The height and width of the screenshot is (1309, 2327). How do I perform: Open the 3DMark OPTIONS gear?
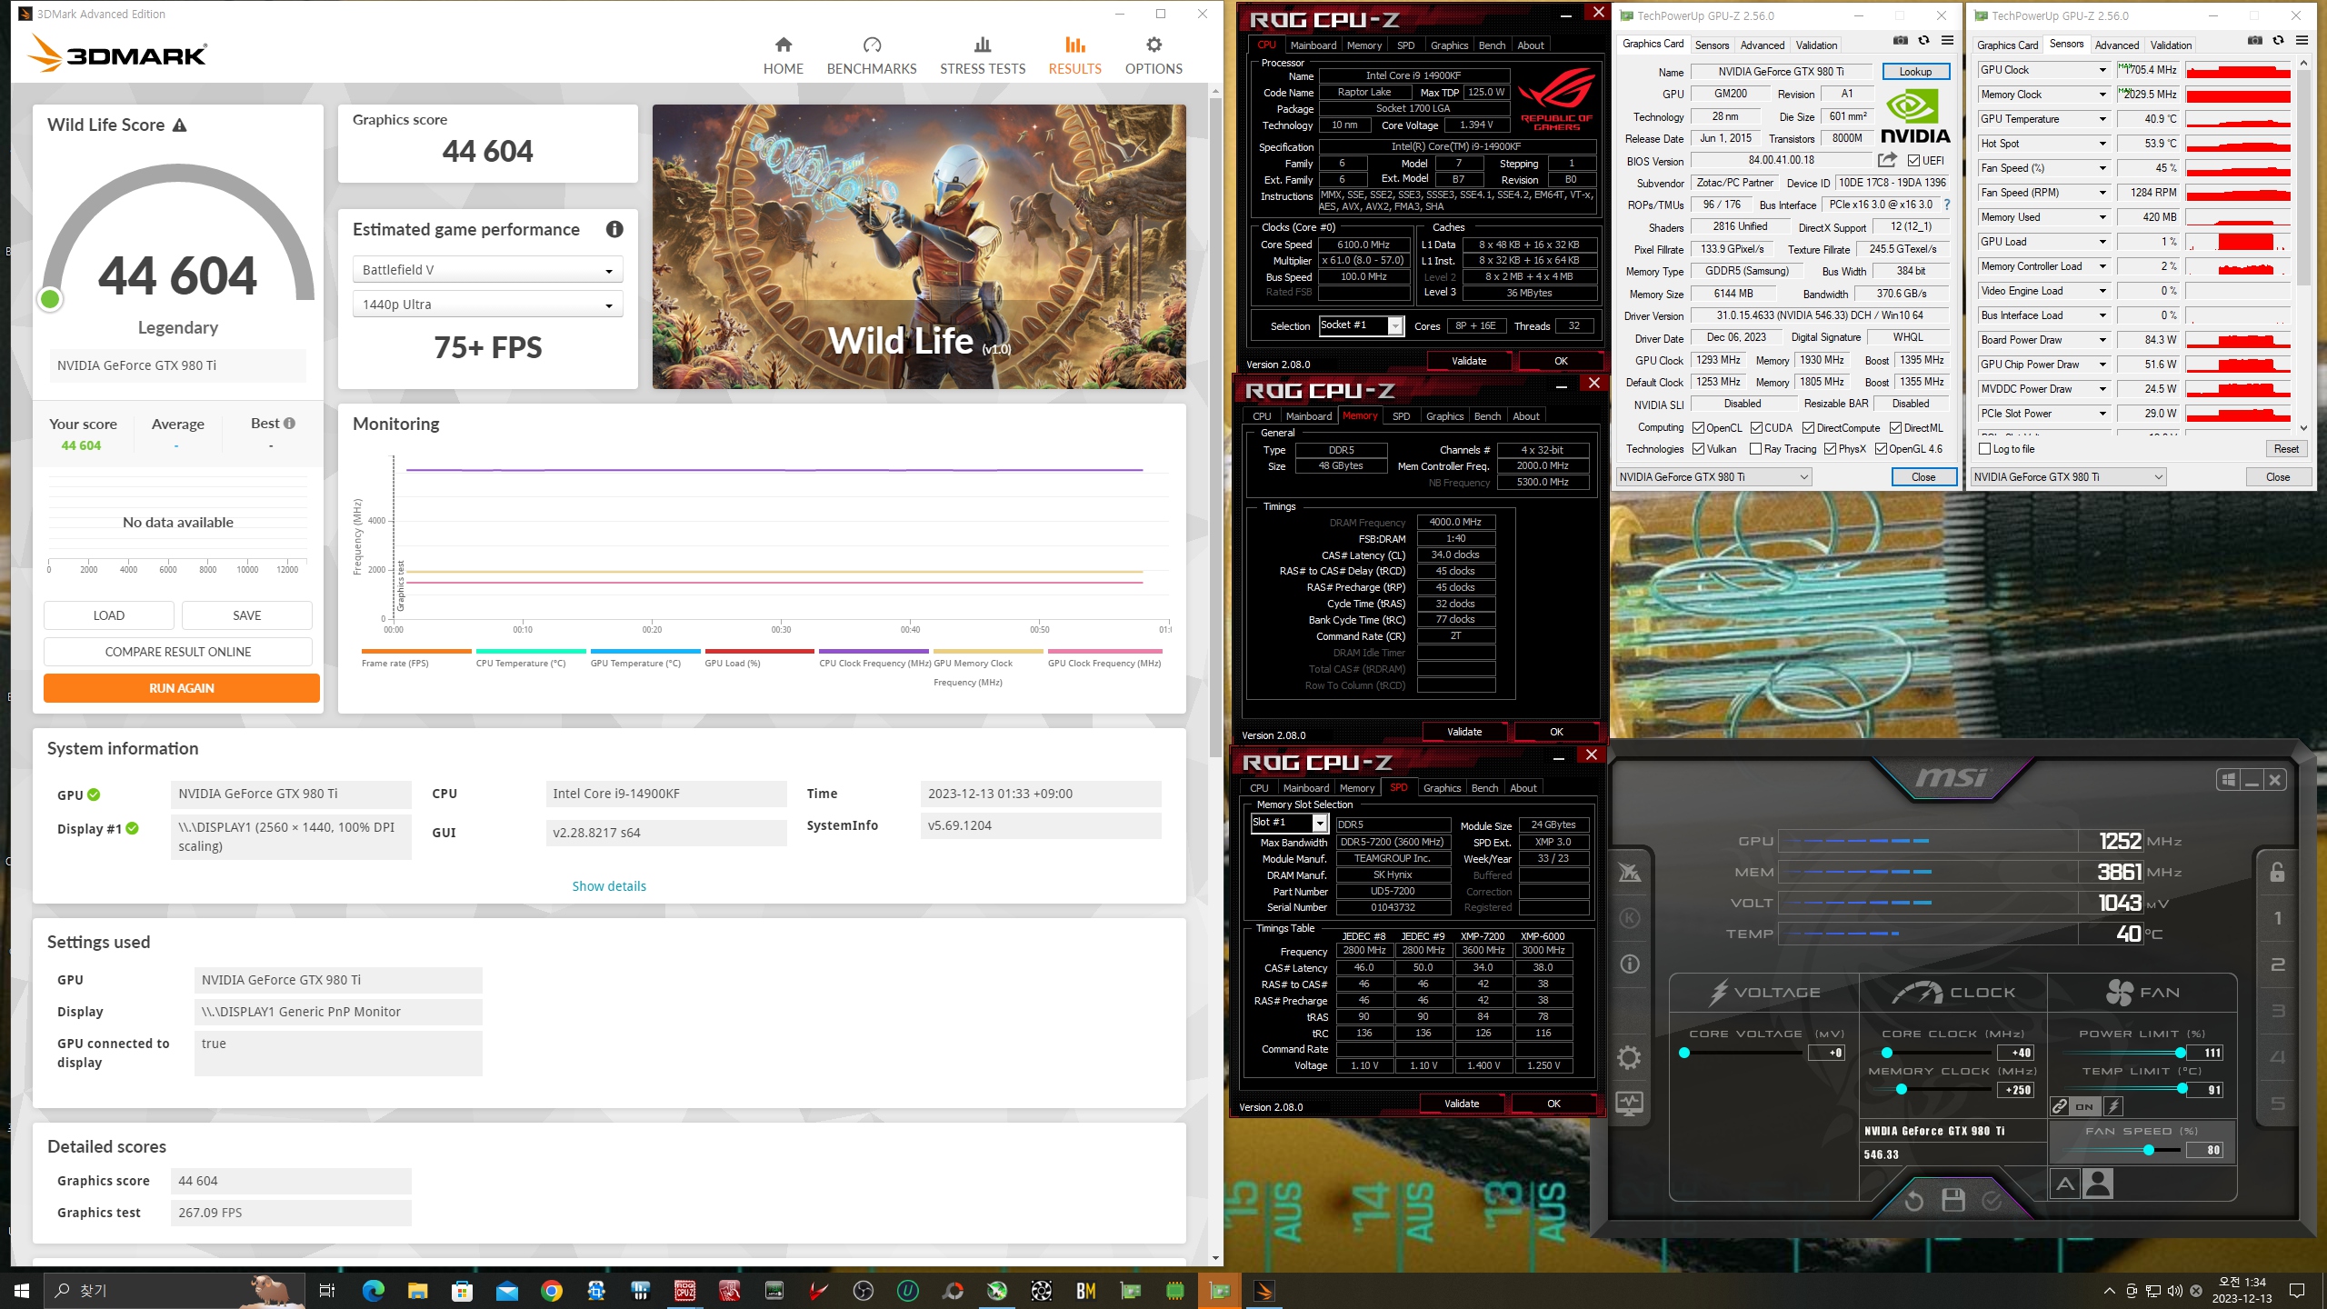[1154, 55]
